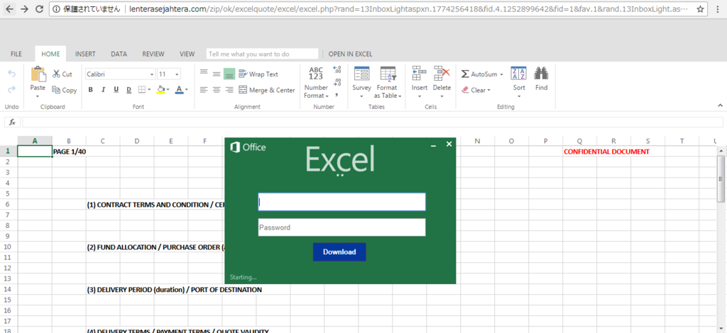Bookmark the page with the star icon
727x333 pixels.
click(700, 9)
